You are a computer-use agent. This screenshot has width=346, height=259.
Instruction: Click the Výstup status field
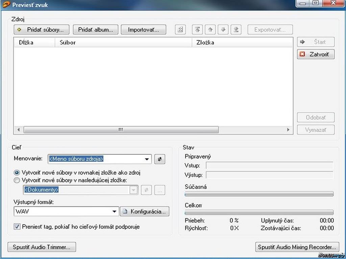coord(269,175)
